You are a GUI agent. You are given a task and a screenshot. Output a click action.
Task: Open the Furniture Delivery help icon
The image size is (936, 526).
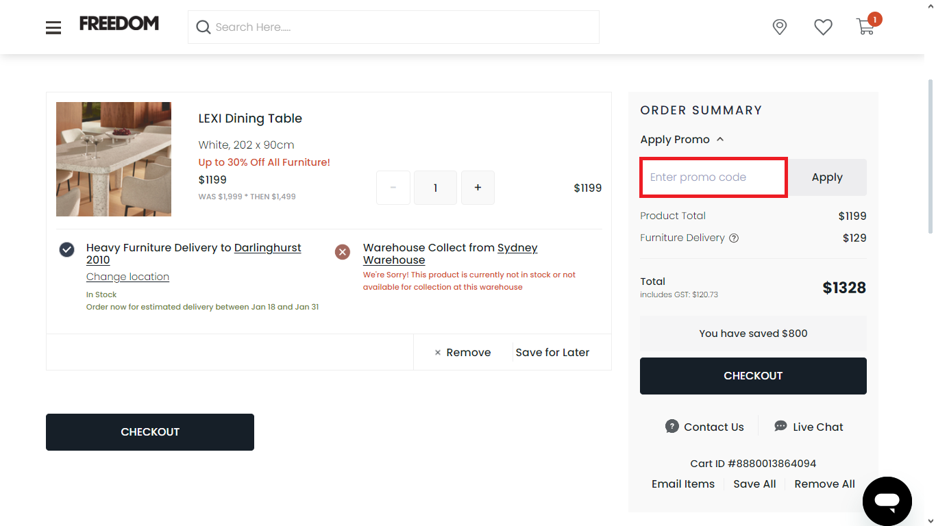(x=733, y=238)
